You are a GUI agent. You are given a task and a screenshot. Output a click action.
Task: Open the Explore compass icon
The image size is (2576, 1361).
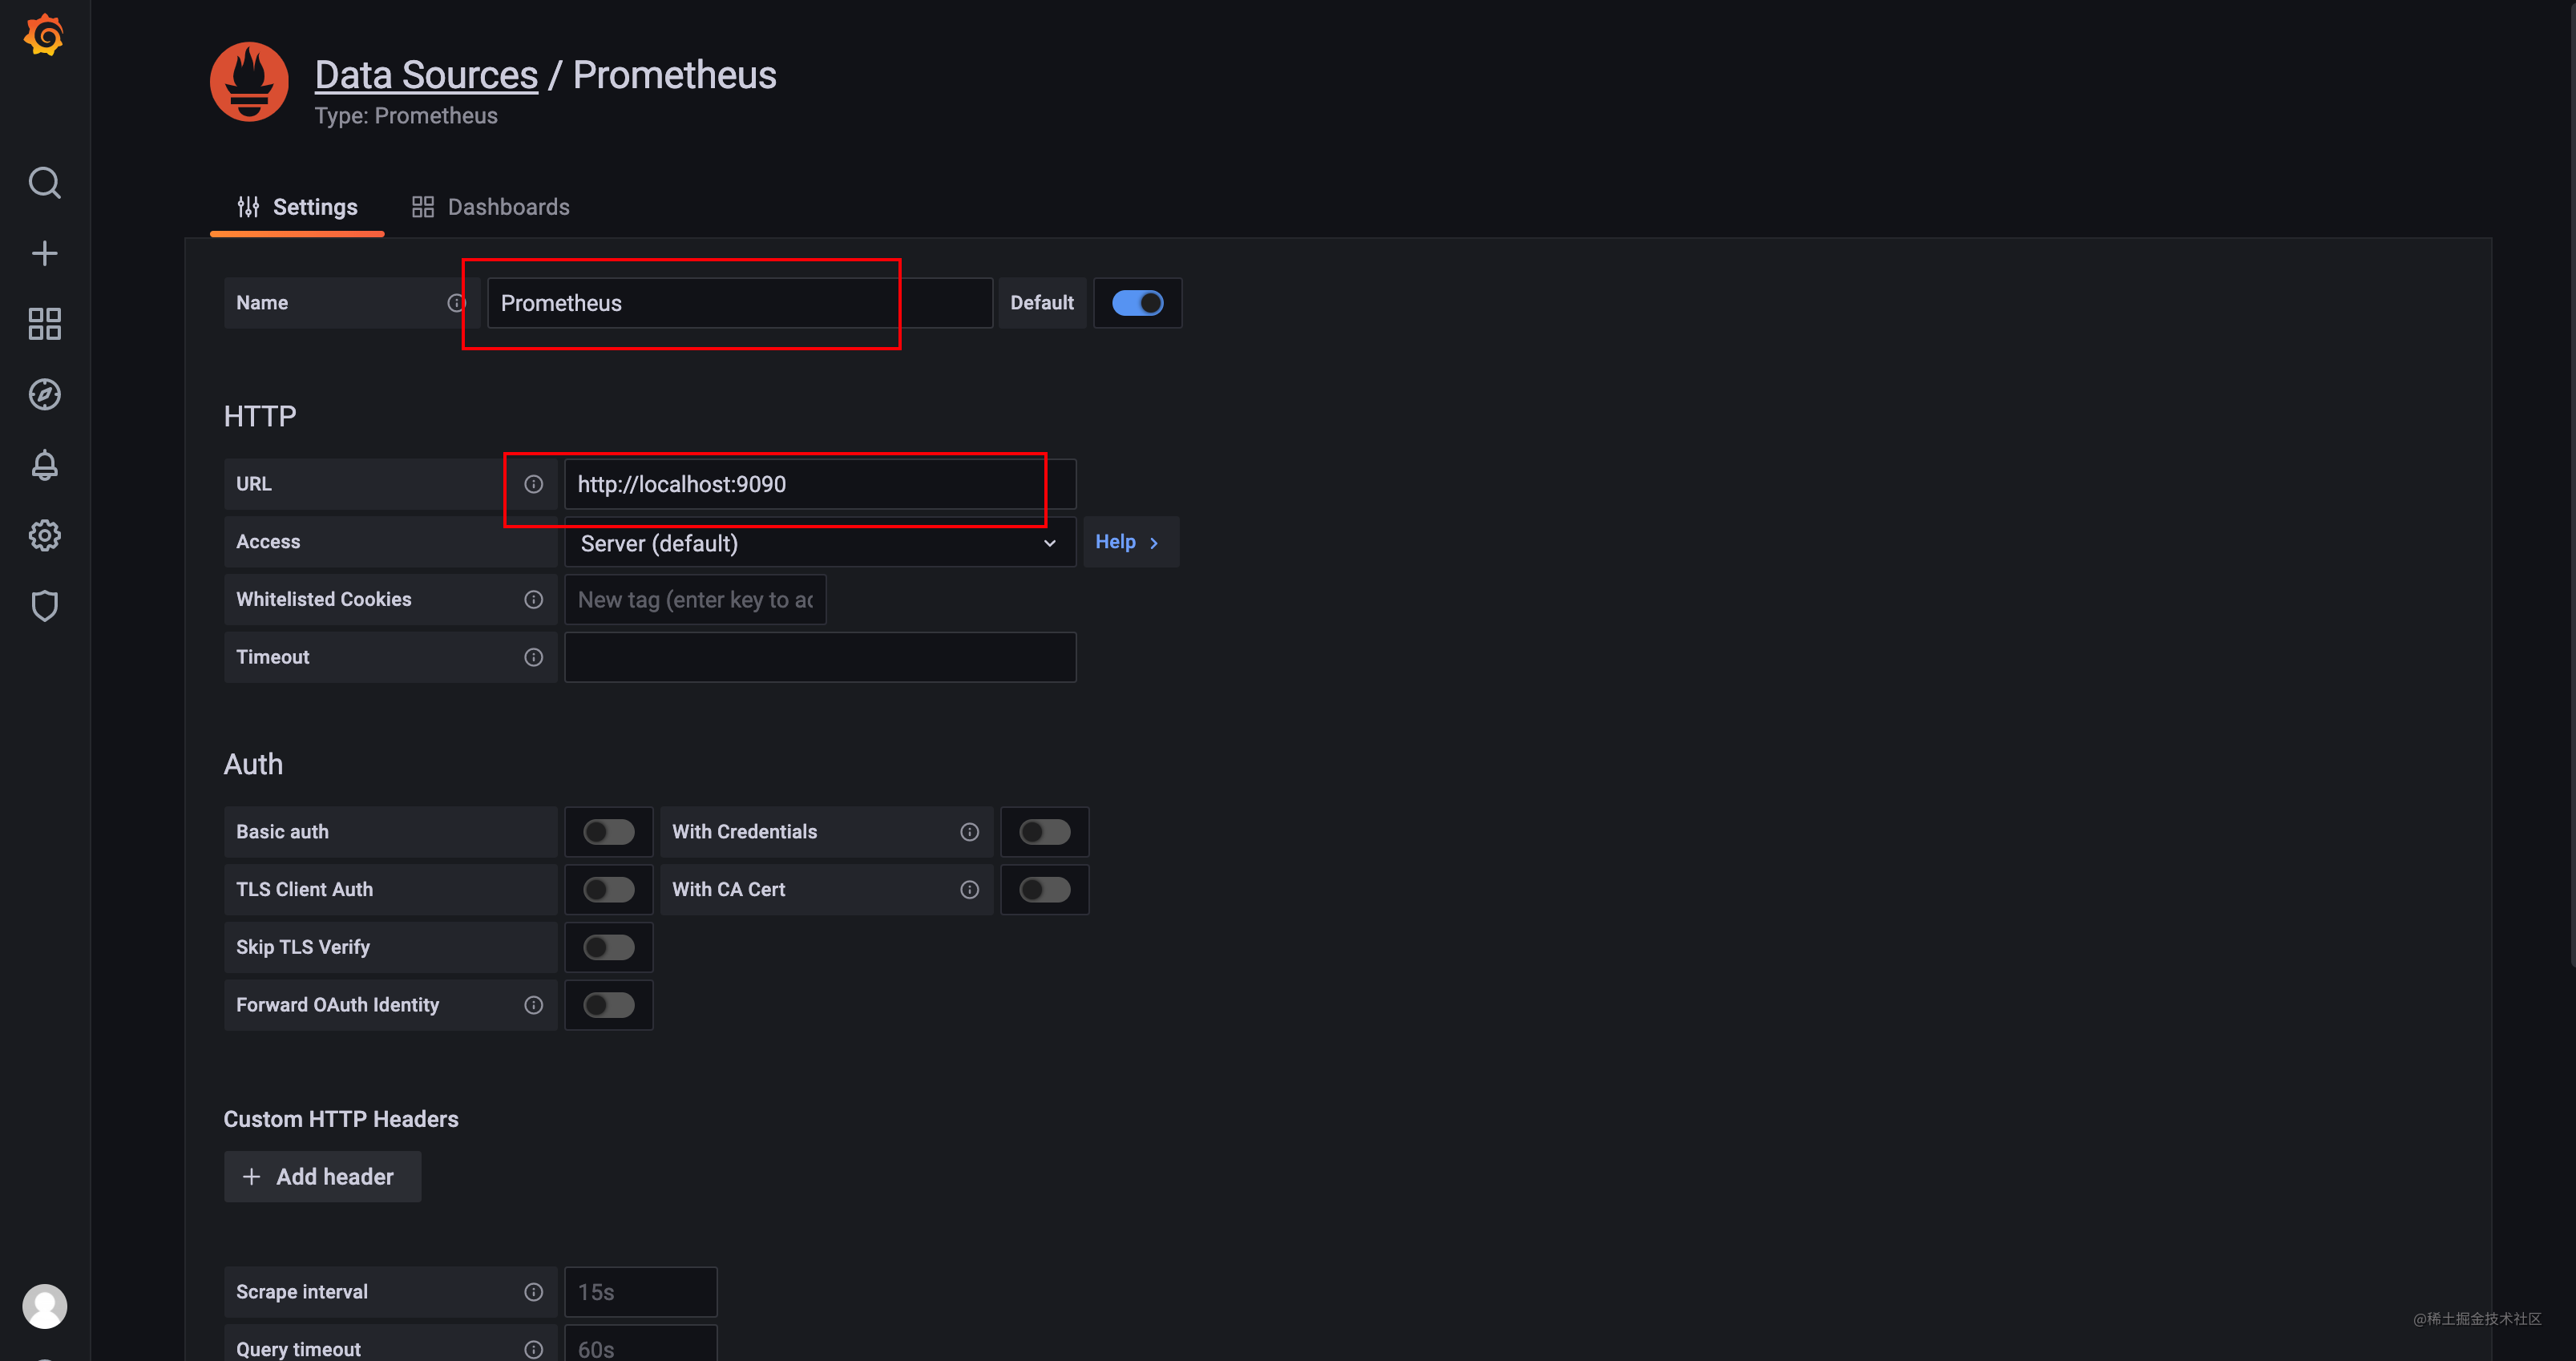click(x=44, y=395)
